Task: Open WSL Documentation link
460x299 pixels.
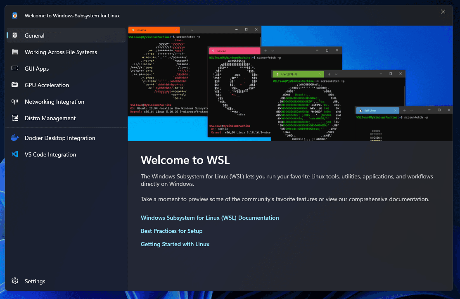Action: 210,218
